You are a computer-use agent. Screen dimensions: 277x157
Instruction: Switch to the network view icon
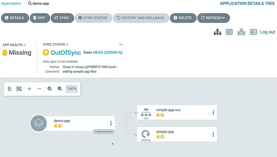[241, 32]
